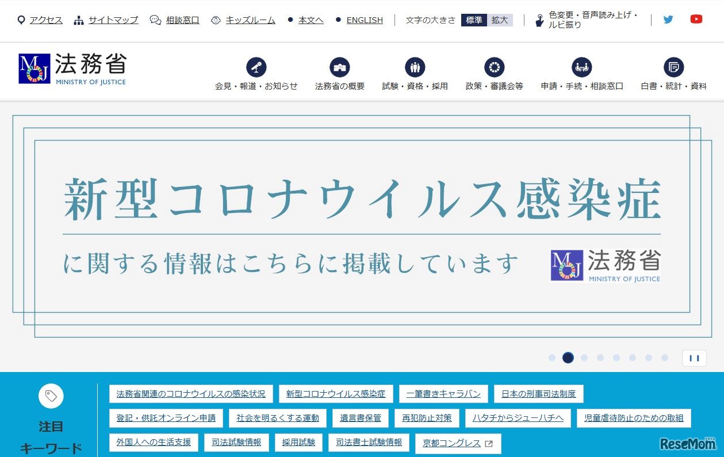724x457 pixels.
Task: Open 白書・統計・資料 via the documents icon
Action: (673, 67)
